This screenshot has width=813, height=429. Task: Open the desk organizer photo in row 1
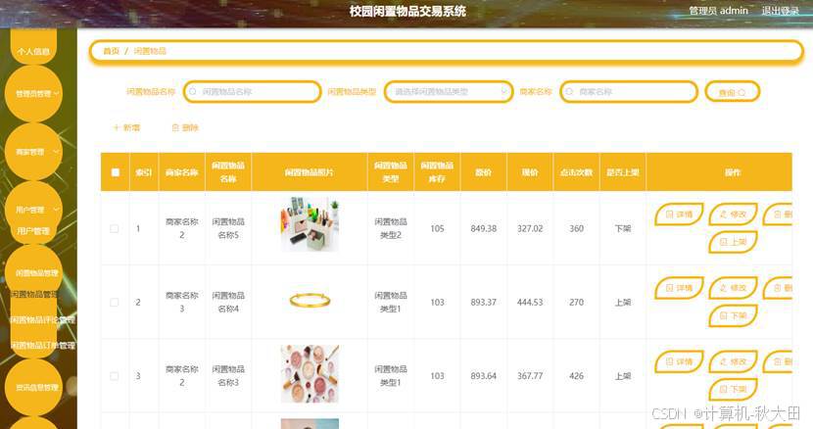click(310, 224)
